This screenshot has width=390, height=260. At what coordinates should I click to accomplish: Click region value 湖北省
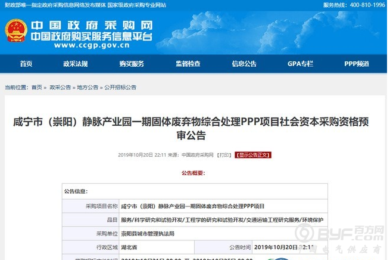coord(129,247)
